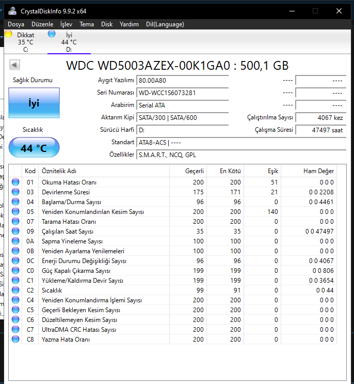Click status icon for C0 Güç Kapalı Çıkarma
Viewport: 354px width, 384px height.
point(15,271)
